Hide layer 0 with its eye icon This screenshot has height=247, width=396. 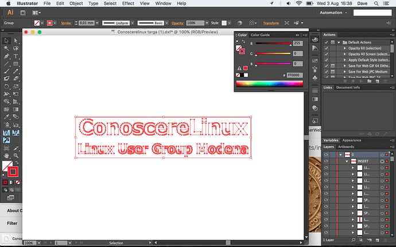[326, 154]
